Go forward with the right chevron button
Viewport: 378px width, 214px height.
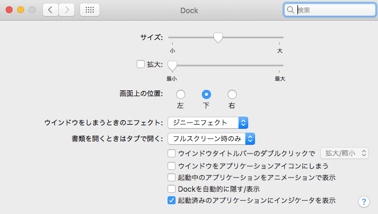pos(67,10)
